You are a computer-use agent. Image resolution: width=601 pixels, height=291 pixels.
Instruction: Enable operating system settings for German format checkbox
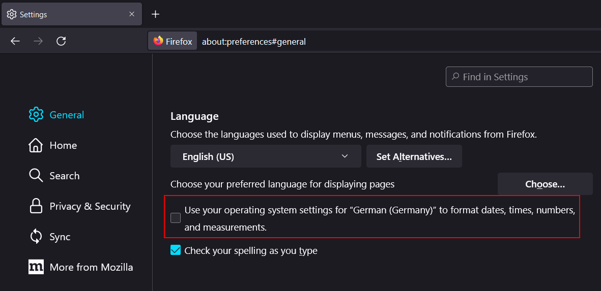click(176, 218)
